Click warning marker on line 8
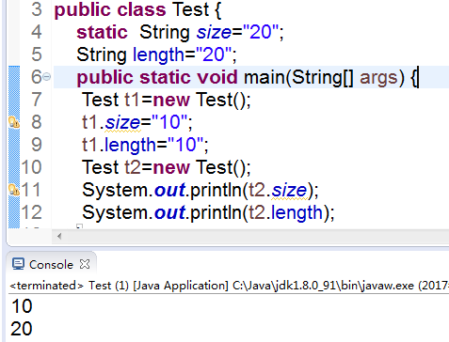Screen dimensions: 449x342 (x=14, y=122)
